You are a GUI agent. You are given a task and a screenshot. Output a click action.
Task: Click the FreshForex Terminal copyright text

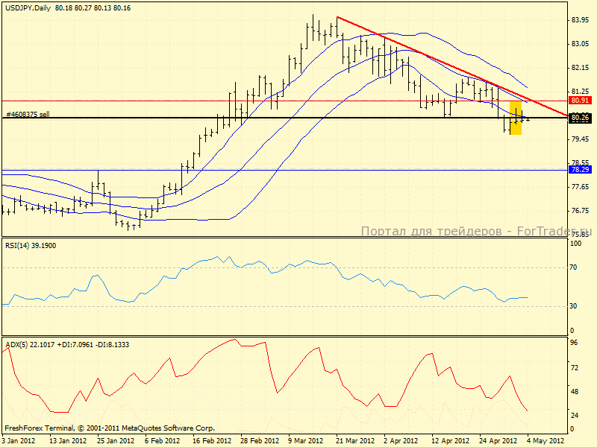pos(110,428)
